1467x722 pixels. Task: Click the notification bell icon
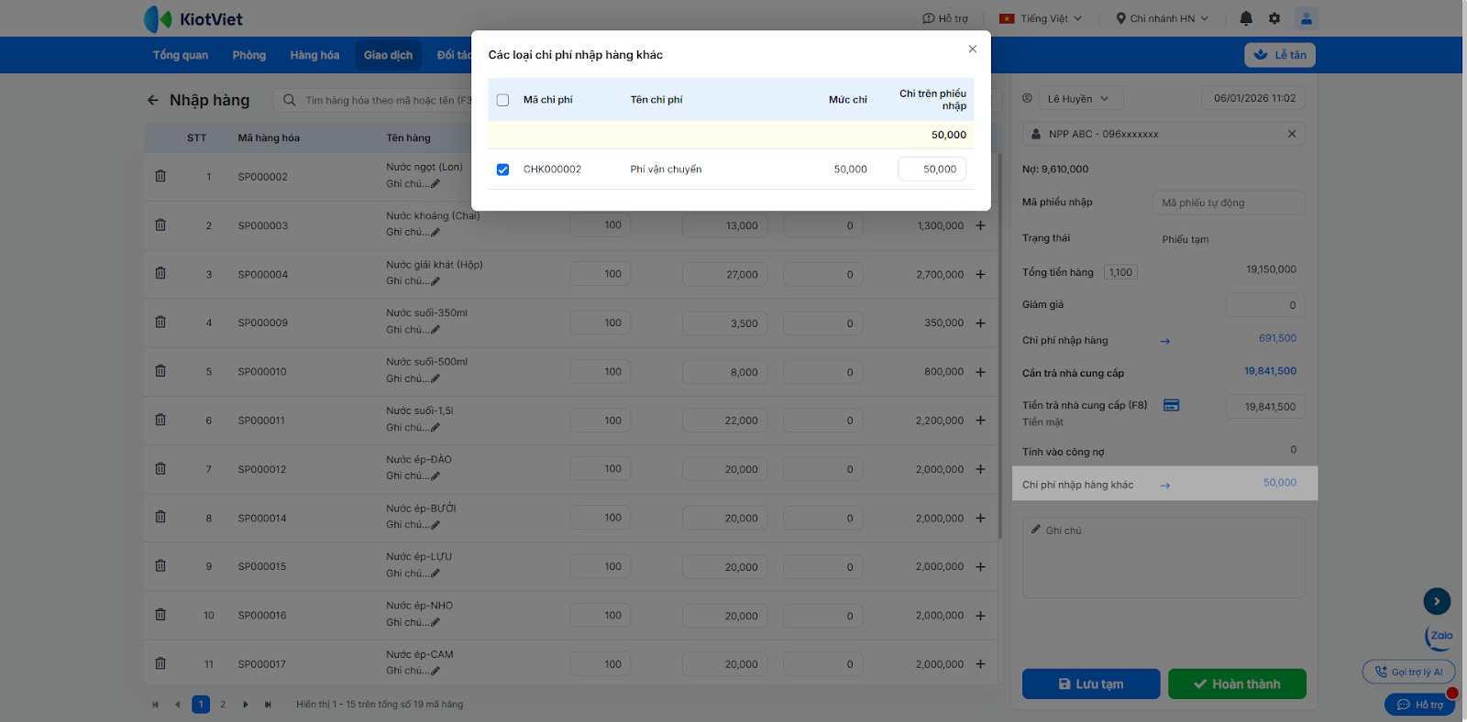[1246, 18]
